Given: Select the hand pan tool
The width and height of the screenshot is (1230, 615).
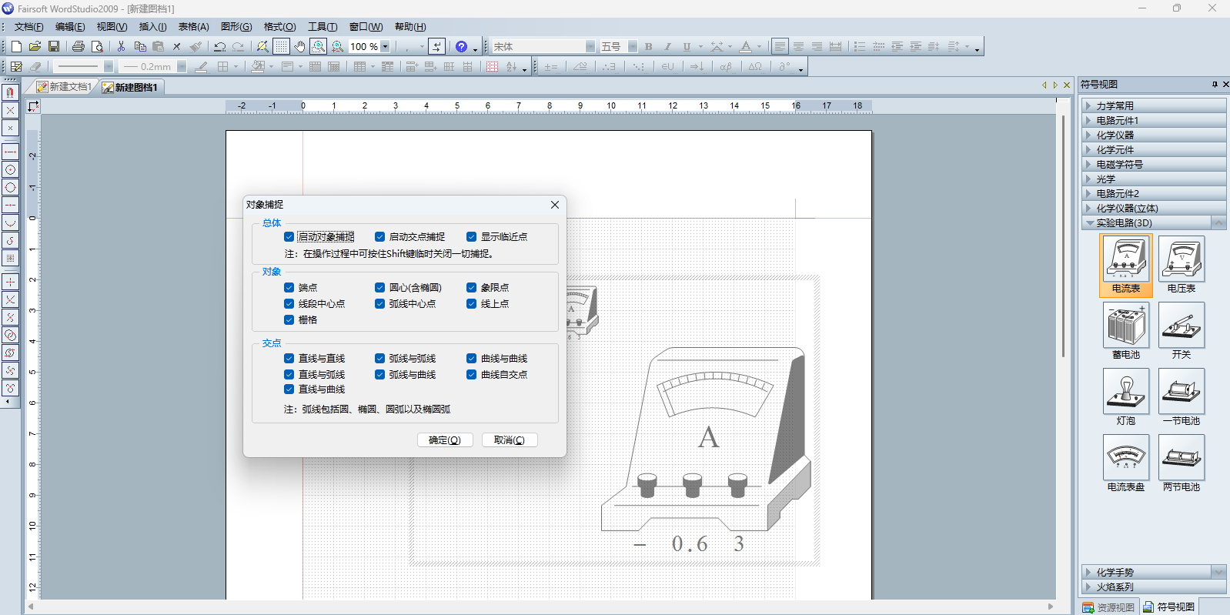Looking at the screenshot, I should pyautogui.click(x=300, y=47).
